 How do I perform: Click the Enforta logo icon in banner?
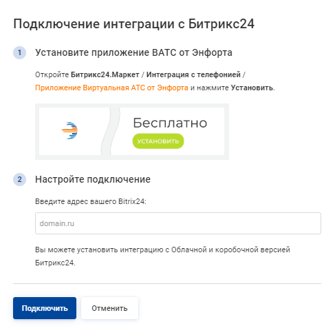[x=69, y=131]
